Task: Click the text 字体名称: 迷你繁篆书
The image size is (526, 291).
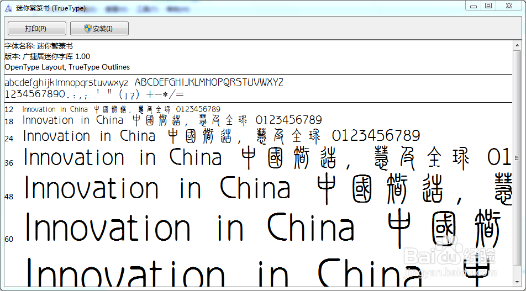Action: pos(39,46)
